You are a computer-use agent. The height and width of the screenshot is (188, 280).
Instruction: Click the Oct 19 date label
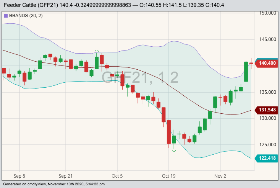168,176
